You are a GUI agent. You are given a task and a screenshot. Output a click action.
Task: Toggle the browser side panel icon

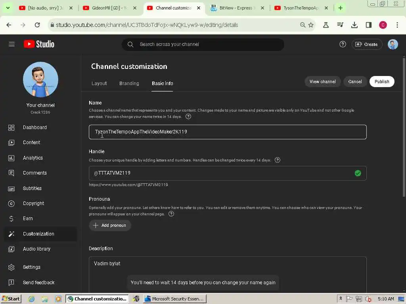pos(368,25)
